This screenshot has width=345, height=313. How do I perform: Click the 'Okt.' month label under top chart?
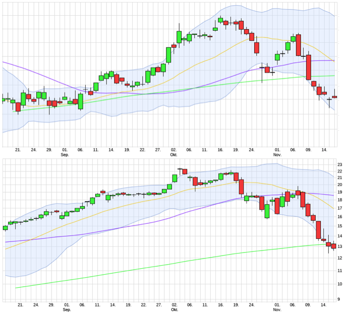[x=174, y=155]
